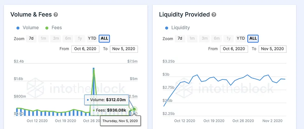Click the 1m zoom in Volume & Fees
This screenshot has width=304, height=129.
click(43, 38)
